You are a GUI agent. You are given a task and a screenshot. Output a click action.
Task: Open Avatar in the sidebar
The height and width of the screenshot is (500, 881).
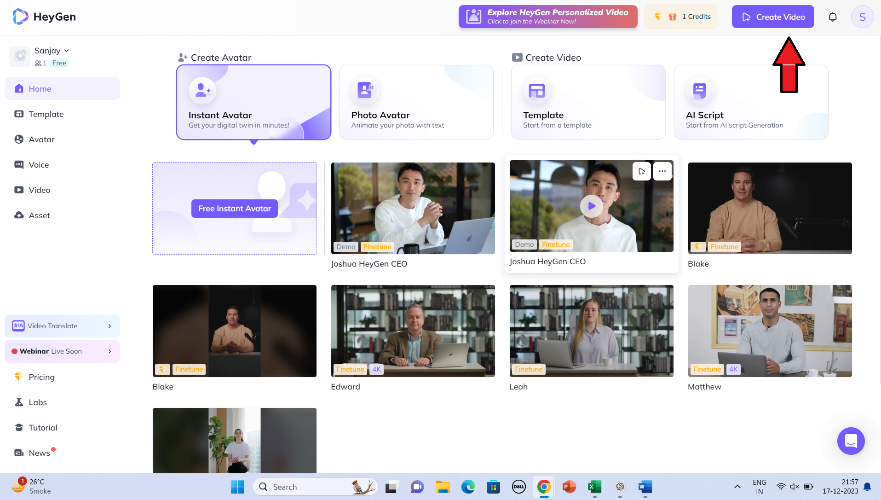pos(62,140)
